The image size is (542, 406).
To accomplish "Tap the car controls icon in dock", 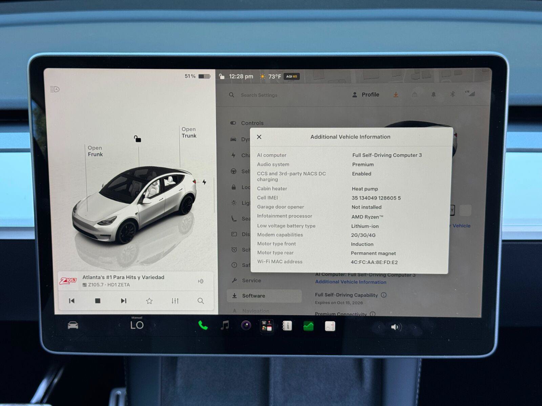I will coord(73,325).
